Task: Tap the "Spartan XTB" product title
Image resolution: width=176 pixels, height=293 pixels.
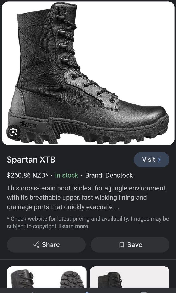Action: click(31, 160)
